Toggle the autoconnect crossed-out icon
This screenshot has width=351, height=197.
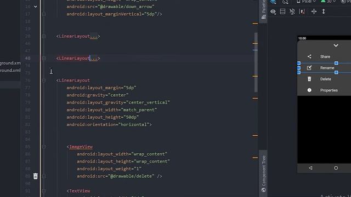coord(292,11)
